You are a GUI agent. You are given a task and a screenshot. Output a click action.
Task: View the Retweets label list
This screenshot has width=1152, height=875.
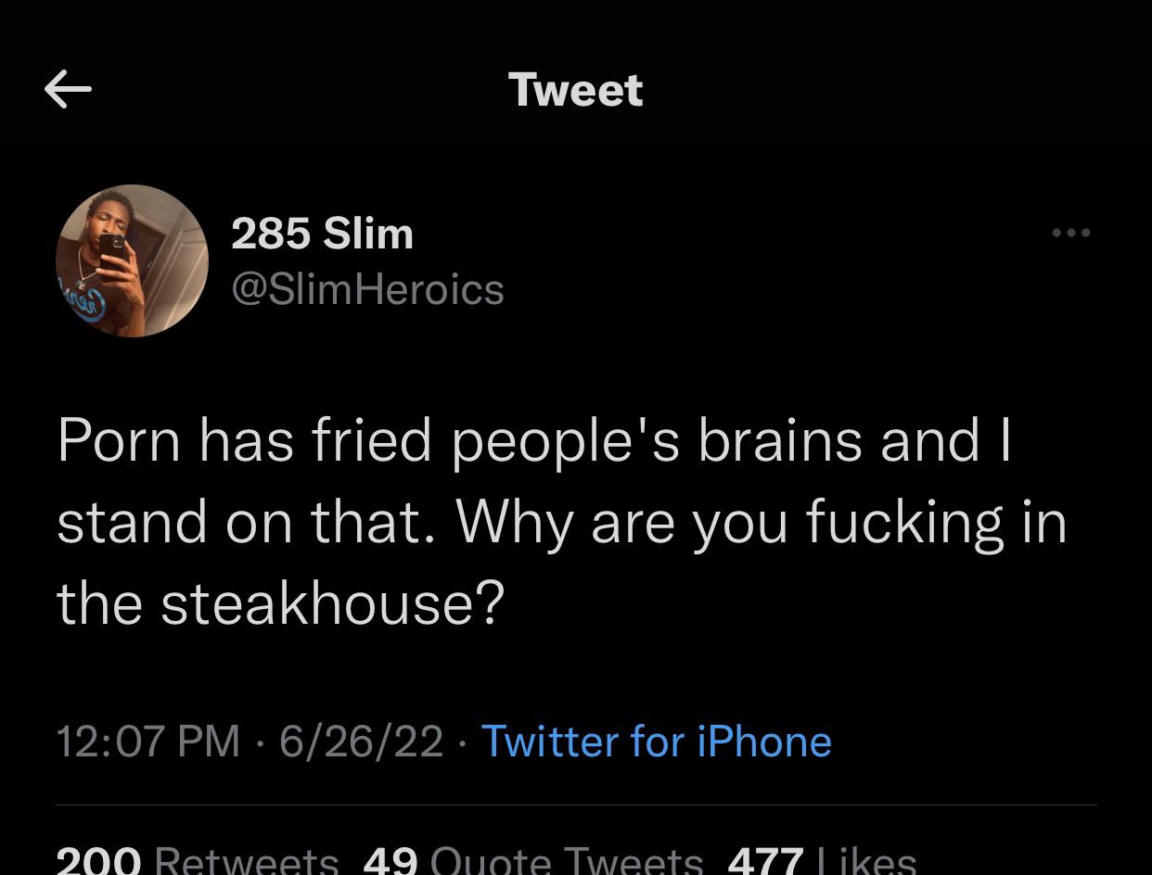coord(246,862)
